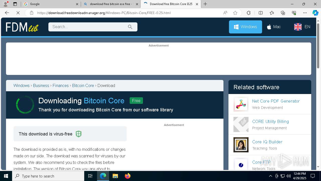Click the 'Related software' heading
321x181 pixels.
tap(256, 87)
